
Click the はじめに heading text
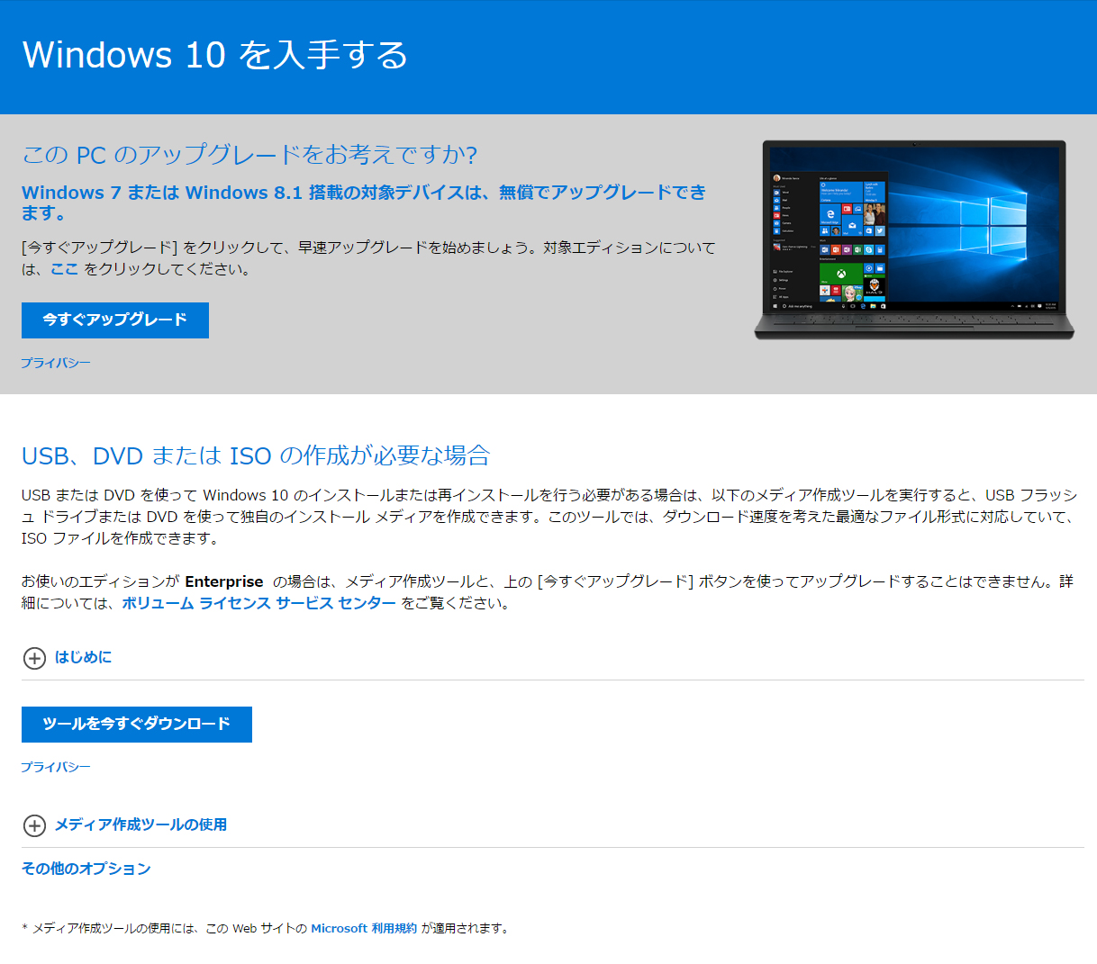point(84,657)
